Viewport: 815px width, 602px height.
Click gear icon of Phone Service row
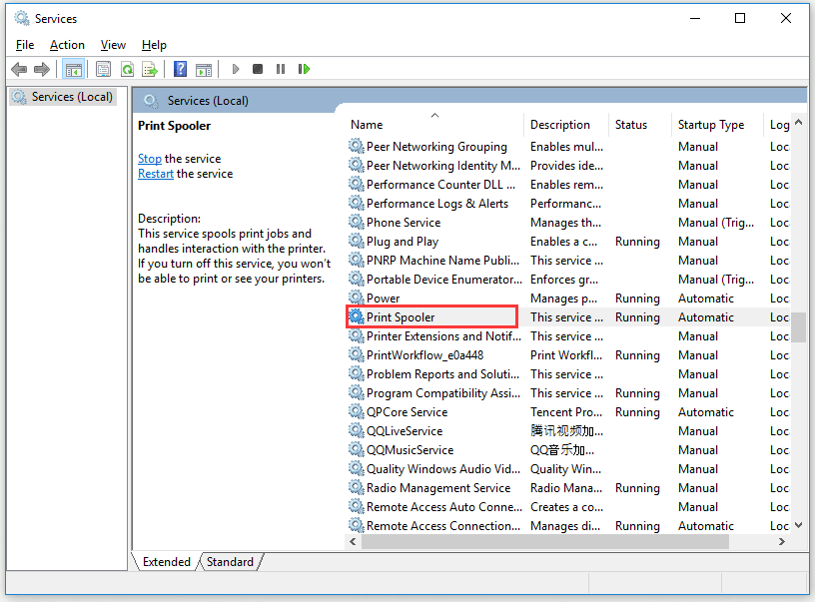356,222
